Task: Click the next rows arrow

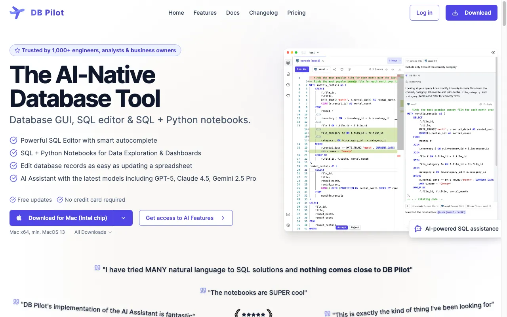Action: tap(393, 69)
